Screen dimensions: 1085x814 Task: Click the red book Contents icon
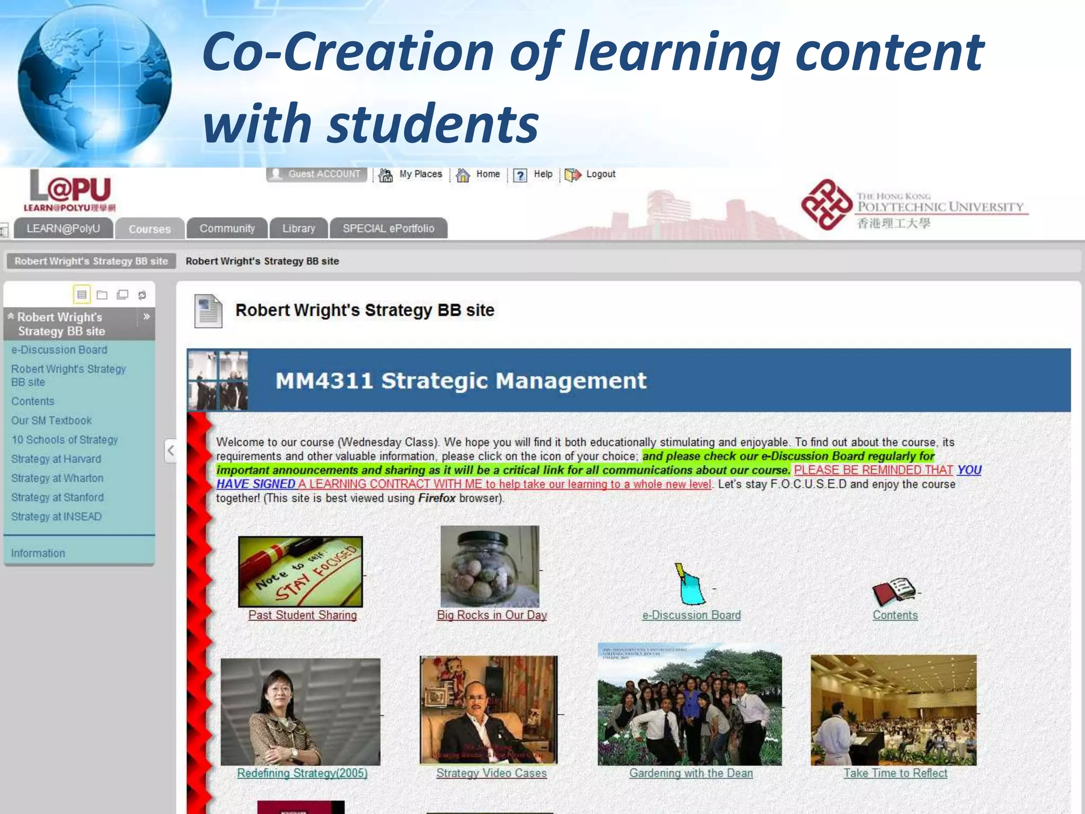pyautogui.click(x=894, y=591)
